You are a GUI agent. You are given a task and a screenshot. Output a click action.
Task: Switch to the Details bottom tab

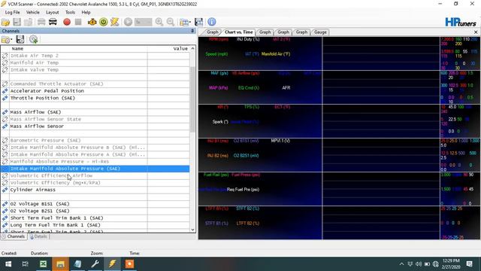point(38,236)
